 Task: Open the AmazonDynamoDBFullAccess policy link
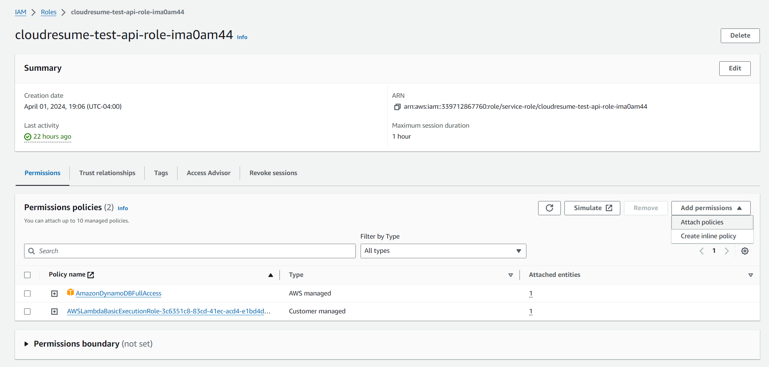click(118, 293)
